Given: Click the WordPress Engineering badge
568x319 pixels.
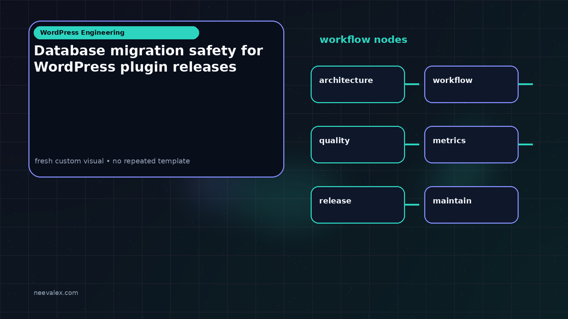Looking at the screenshot, I should point(116,33).
